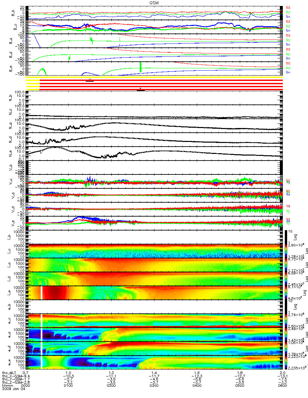This screenshot has height=398, width=308.
Task: Click the blue bx legend beside B_b panel
Action: (x=288, y=16)
